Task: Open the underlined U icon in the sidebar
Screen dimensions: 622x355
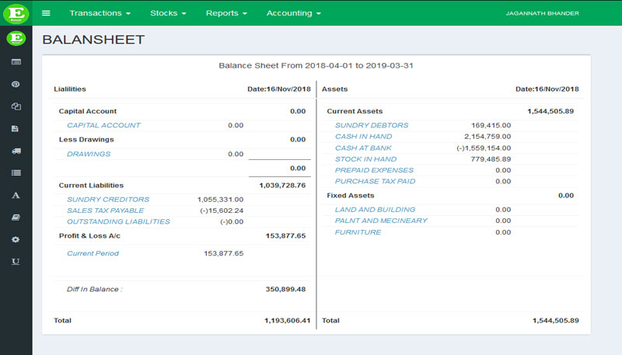Action: (16, 262)
